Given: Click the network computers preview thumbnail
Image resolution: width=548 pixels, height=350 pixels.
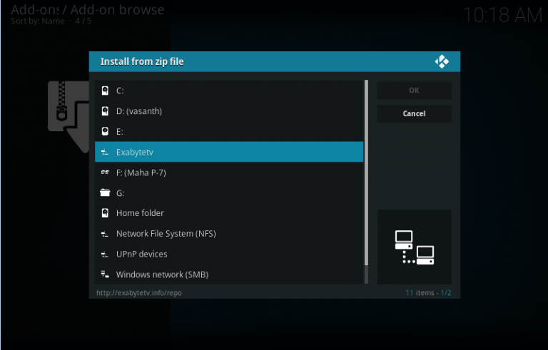Looking at the screenshot, I should tap(415, 247).
